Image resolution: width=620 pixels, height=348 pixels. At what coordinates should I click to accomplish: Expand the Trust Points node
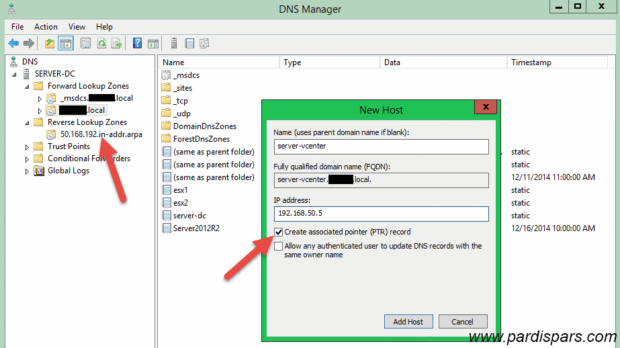click(x=28, y=146)
